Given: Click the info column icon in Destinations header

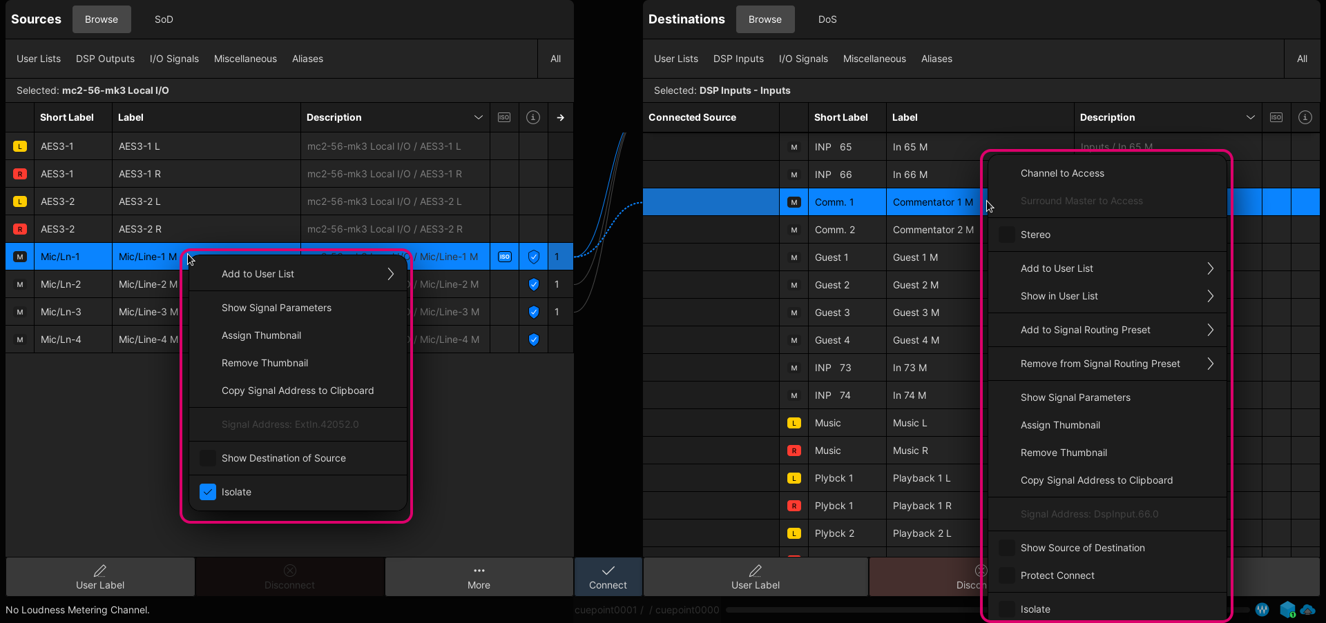Looking at the screenshot, I should coord(1305,117).
